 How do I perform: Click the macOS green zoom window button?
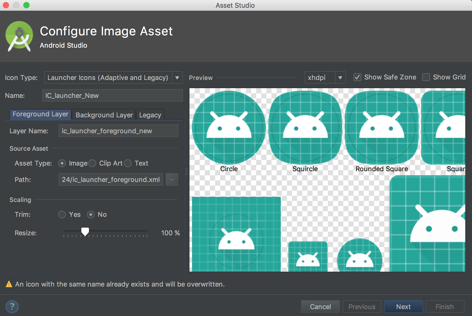(26, 5)
